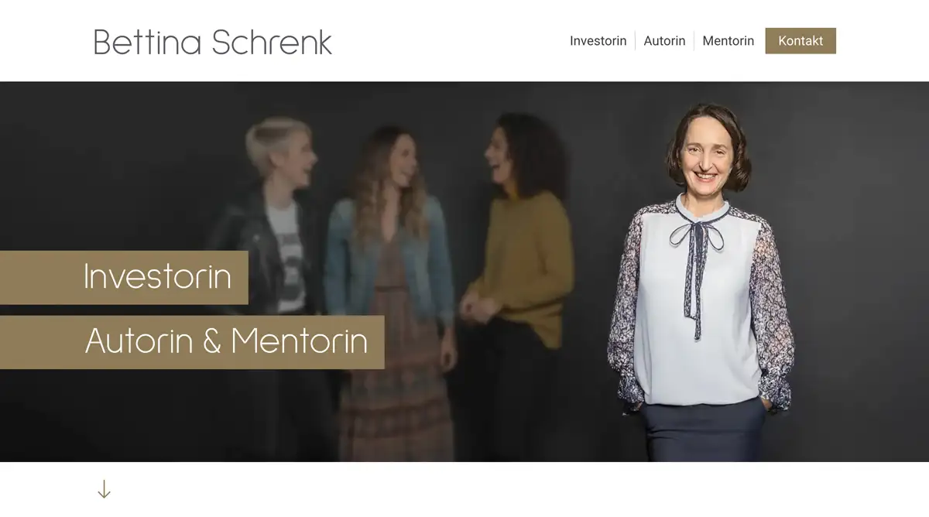Click the word Bettina in the header
Image resolution: width=929 pixels, height=517 pixels.
(x=148, y=42)
